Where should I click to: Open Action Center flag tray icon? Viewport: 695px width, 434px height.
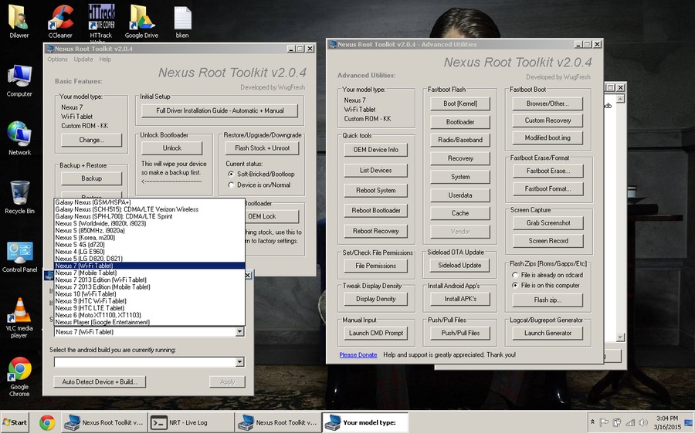tap(604, 422)
